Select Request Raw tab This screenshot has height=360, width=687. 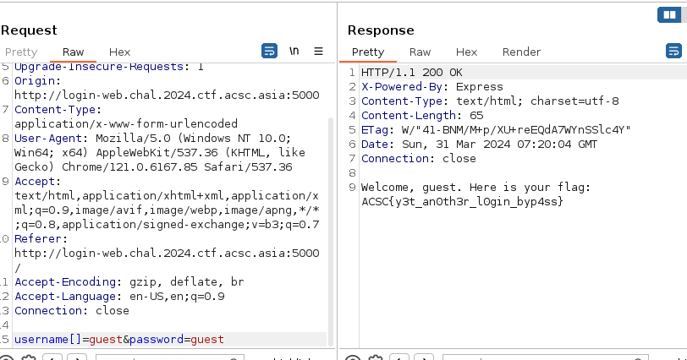click(73, 52)
